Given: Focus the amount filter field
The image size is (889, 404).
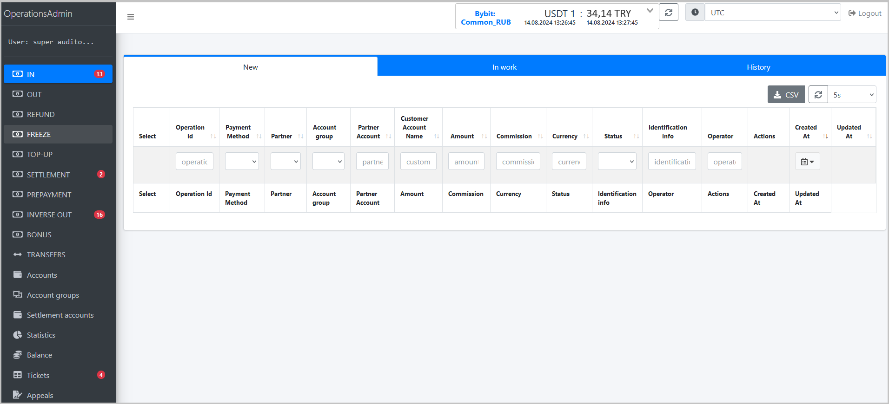Looking at the screenshot, I should (x=466, y=162).
